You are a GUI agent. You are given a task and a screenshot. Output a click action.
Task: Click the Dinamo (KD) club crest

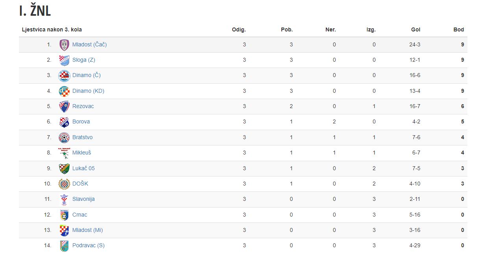pyautogui.click(x=64, y=91)
